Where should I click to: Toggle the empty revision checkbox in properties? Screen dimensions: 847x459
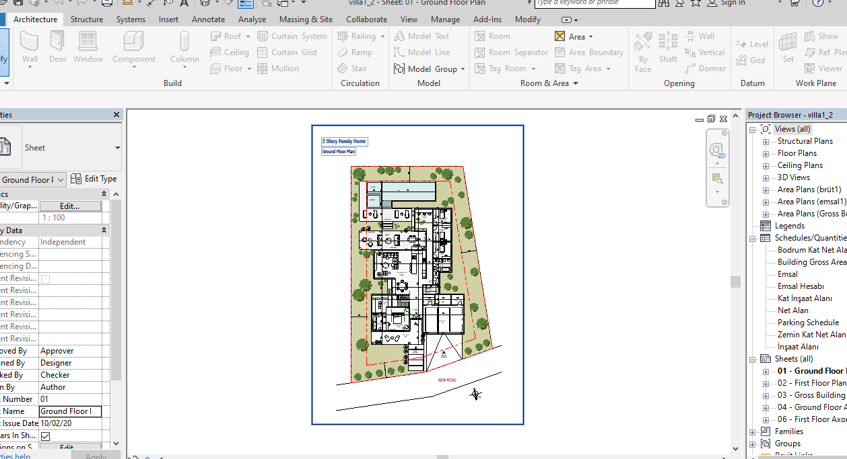point(45,278)
